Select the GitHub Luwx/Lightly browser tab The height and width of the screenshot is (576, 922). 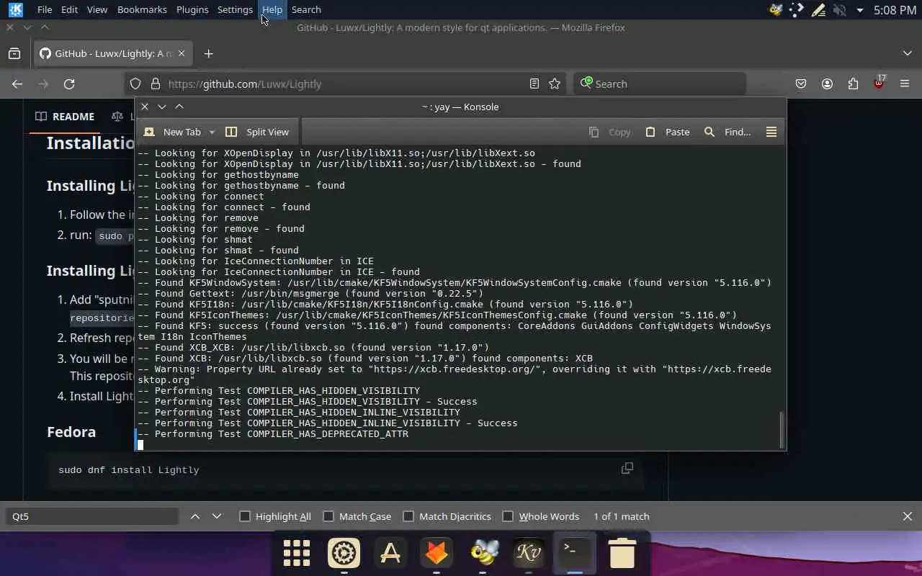pyautogui.click(x=113, y=53)
